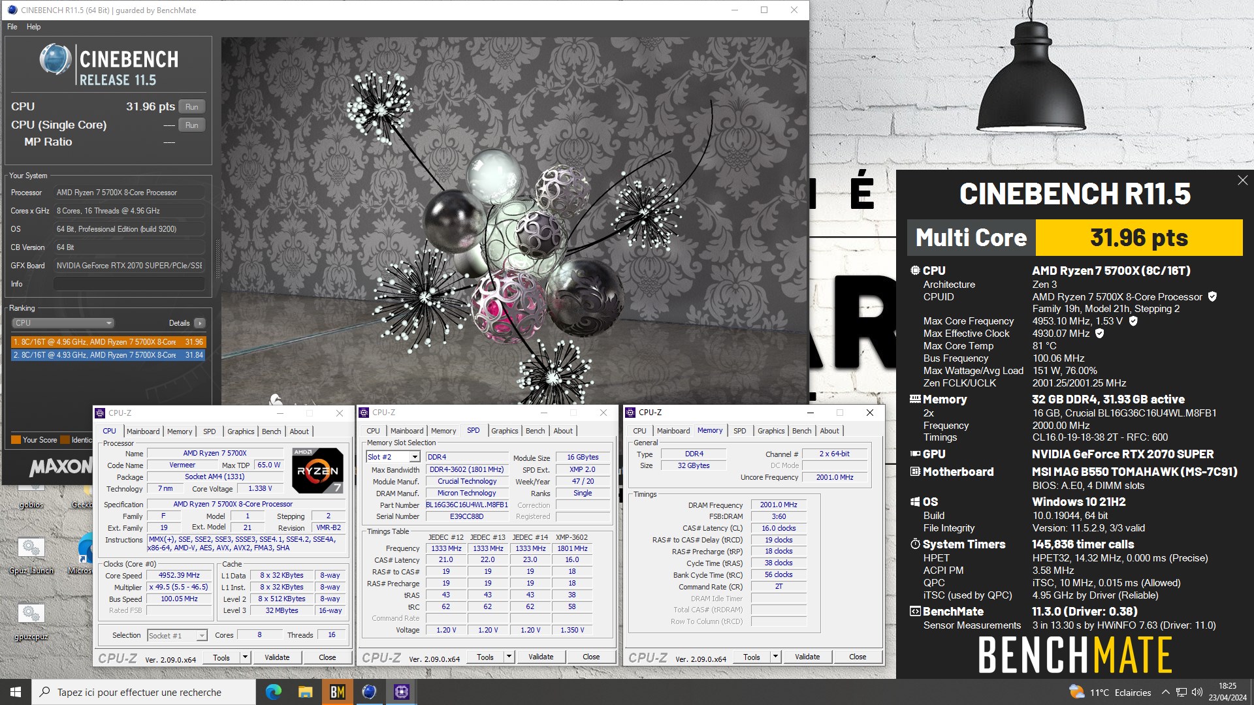
Task: Switch to Cinebench taskbar icon
Action: point(370,692)
